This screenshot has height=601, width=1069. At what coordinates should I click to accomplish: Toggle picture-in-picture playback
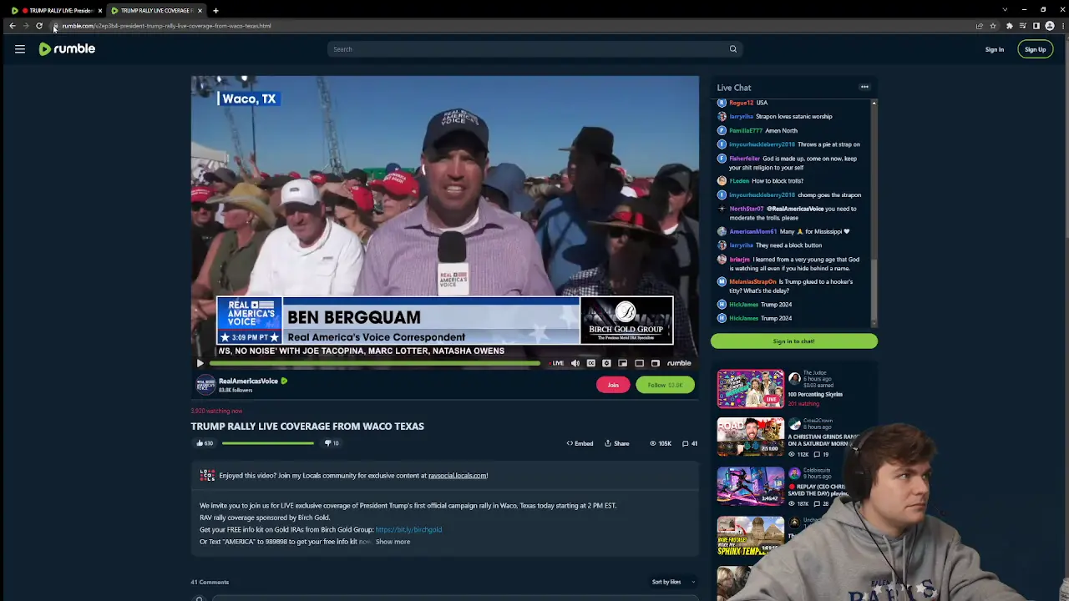[622, 362]
